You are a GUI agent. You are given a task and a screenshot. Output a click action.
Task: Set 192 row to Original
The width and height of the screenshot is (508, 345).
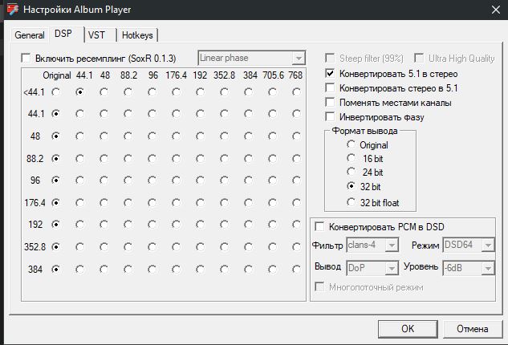click(55, 224)
